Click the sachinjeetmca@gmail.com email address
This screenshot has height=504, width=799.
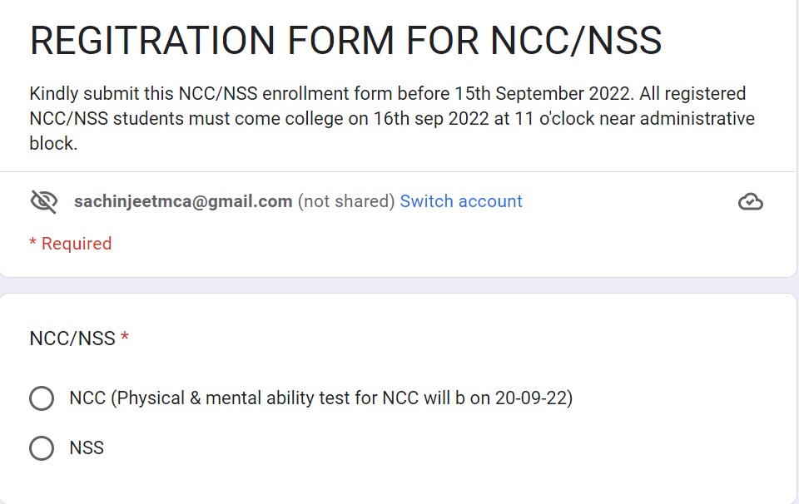pos(183,201)
